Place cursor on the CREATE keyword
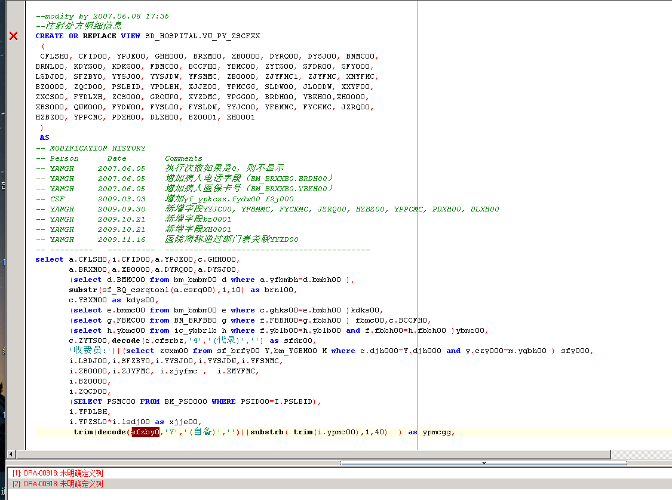 point(50,36)
